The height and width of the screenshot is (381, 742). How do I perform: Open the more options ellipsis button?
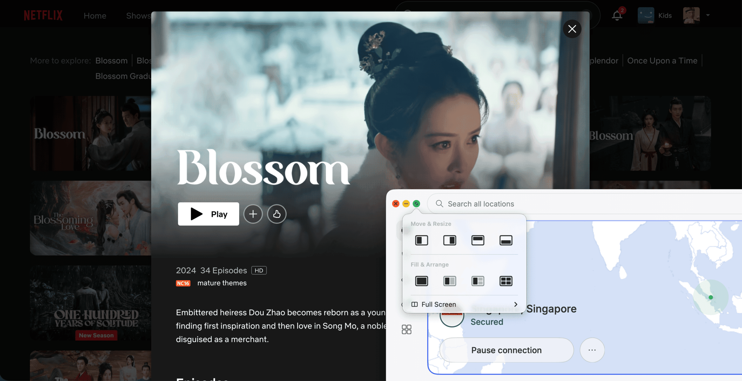pos(592,350)
